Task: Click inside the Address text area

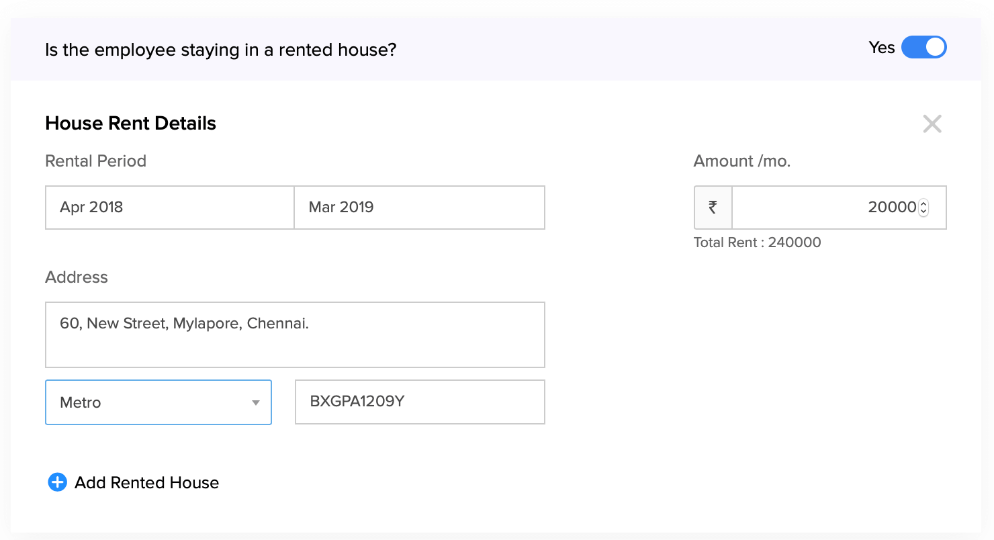Action: (x=295, y=334)
